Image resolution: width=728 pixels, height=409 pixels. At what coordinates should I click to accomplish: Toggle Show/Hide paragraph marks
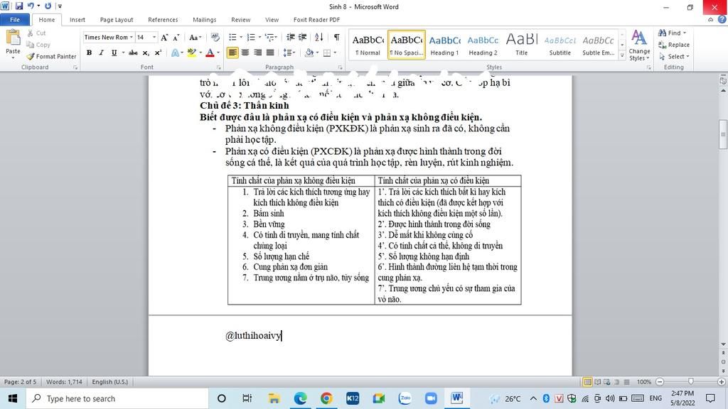tap(336, 37)
